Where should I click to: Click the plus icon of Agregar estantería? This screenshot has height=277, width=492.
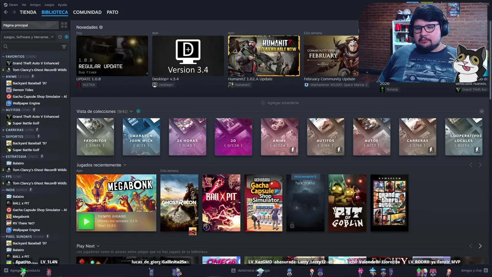pyautogui.click(x=263, y=103)
